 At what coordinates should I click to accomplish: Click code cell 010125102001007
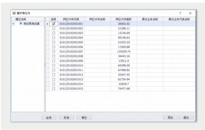71,52
